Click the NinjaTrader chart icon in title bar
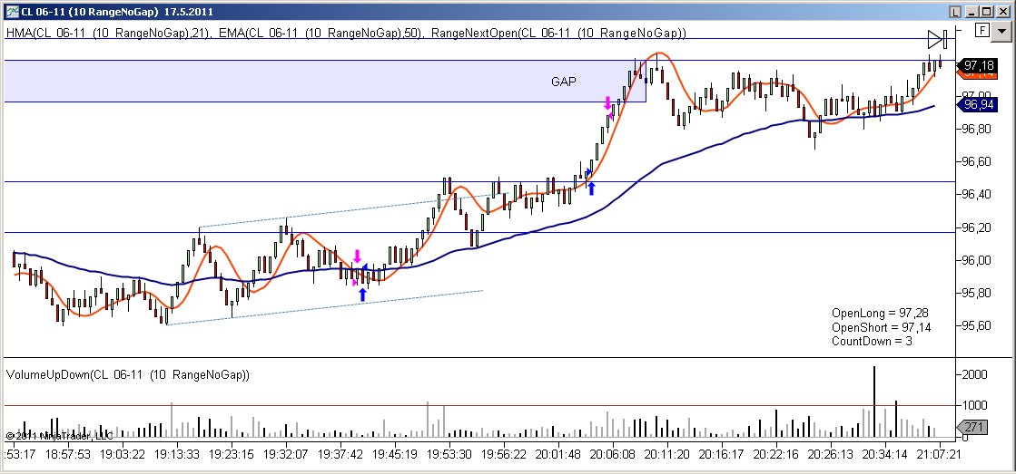The image size is (1016, 474). coord(13,12)
